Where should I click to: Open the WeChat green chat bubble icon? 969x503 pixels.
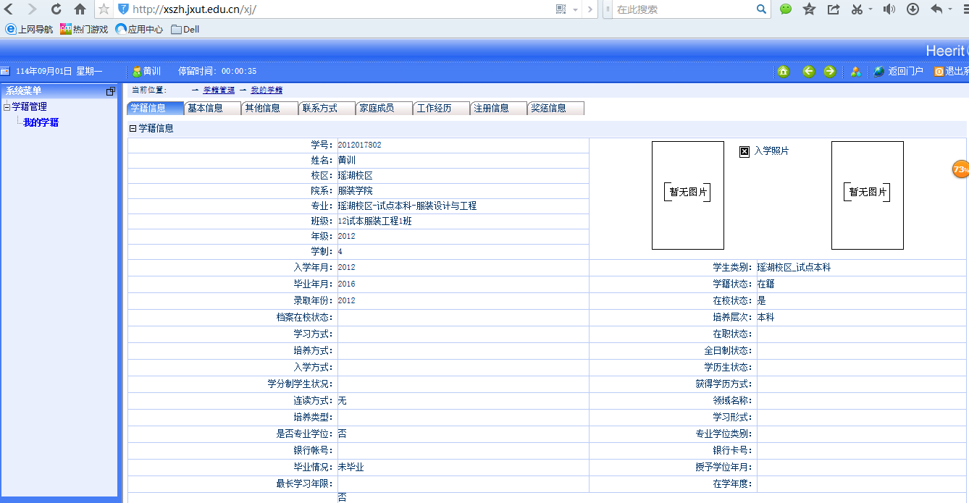[x=786, y=9]
